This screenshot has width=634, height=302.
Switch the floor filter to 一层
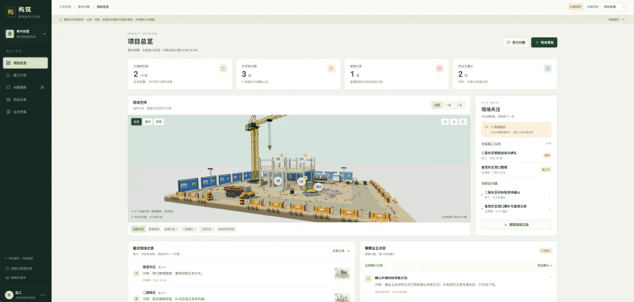448,105
